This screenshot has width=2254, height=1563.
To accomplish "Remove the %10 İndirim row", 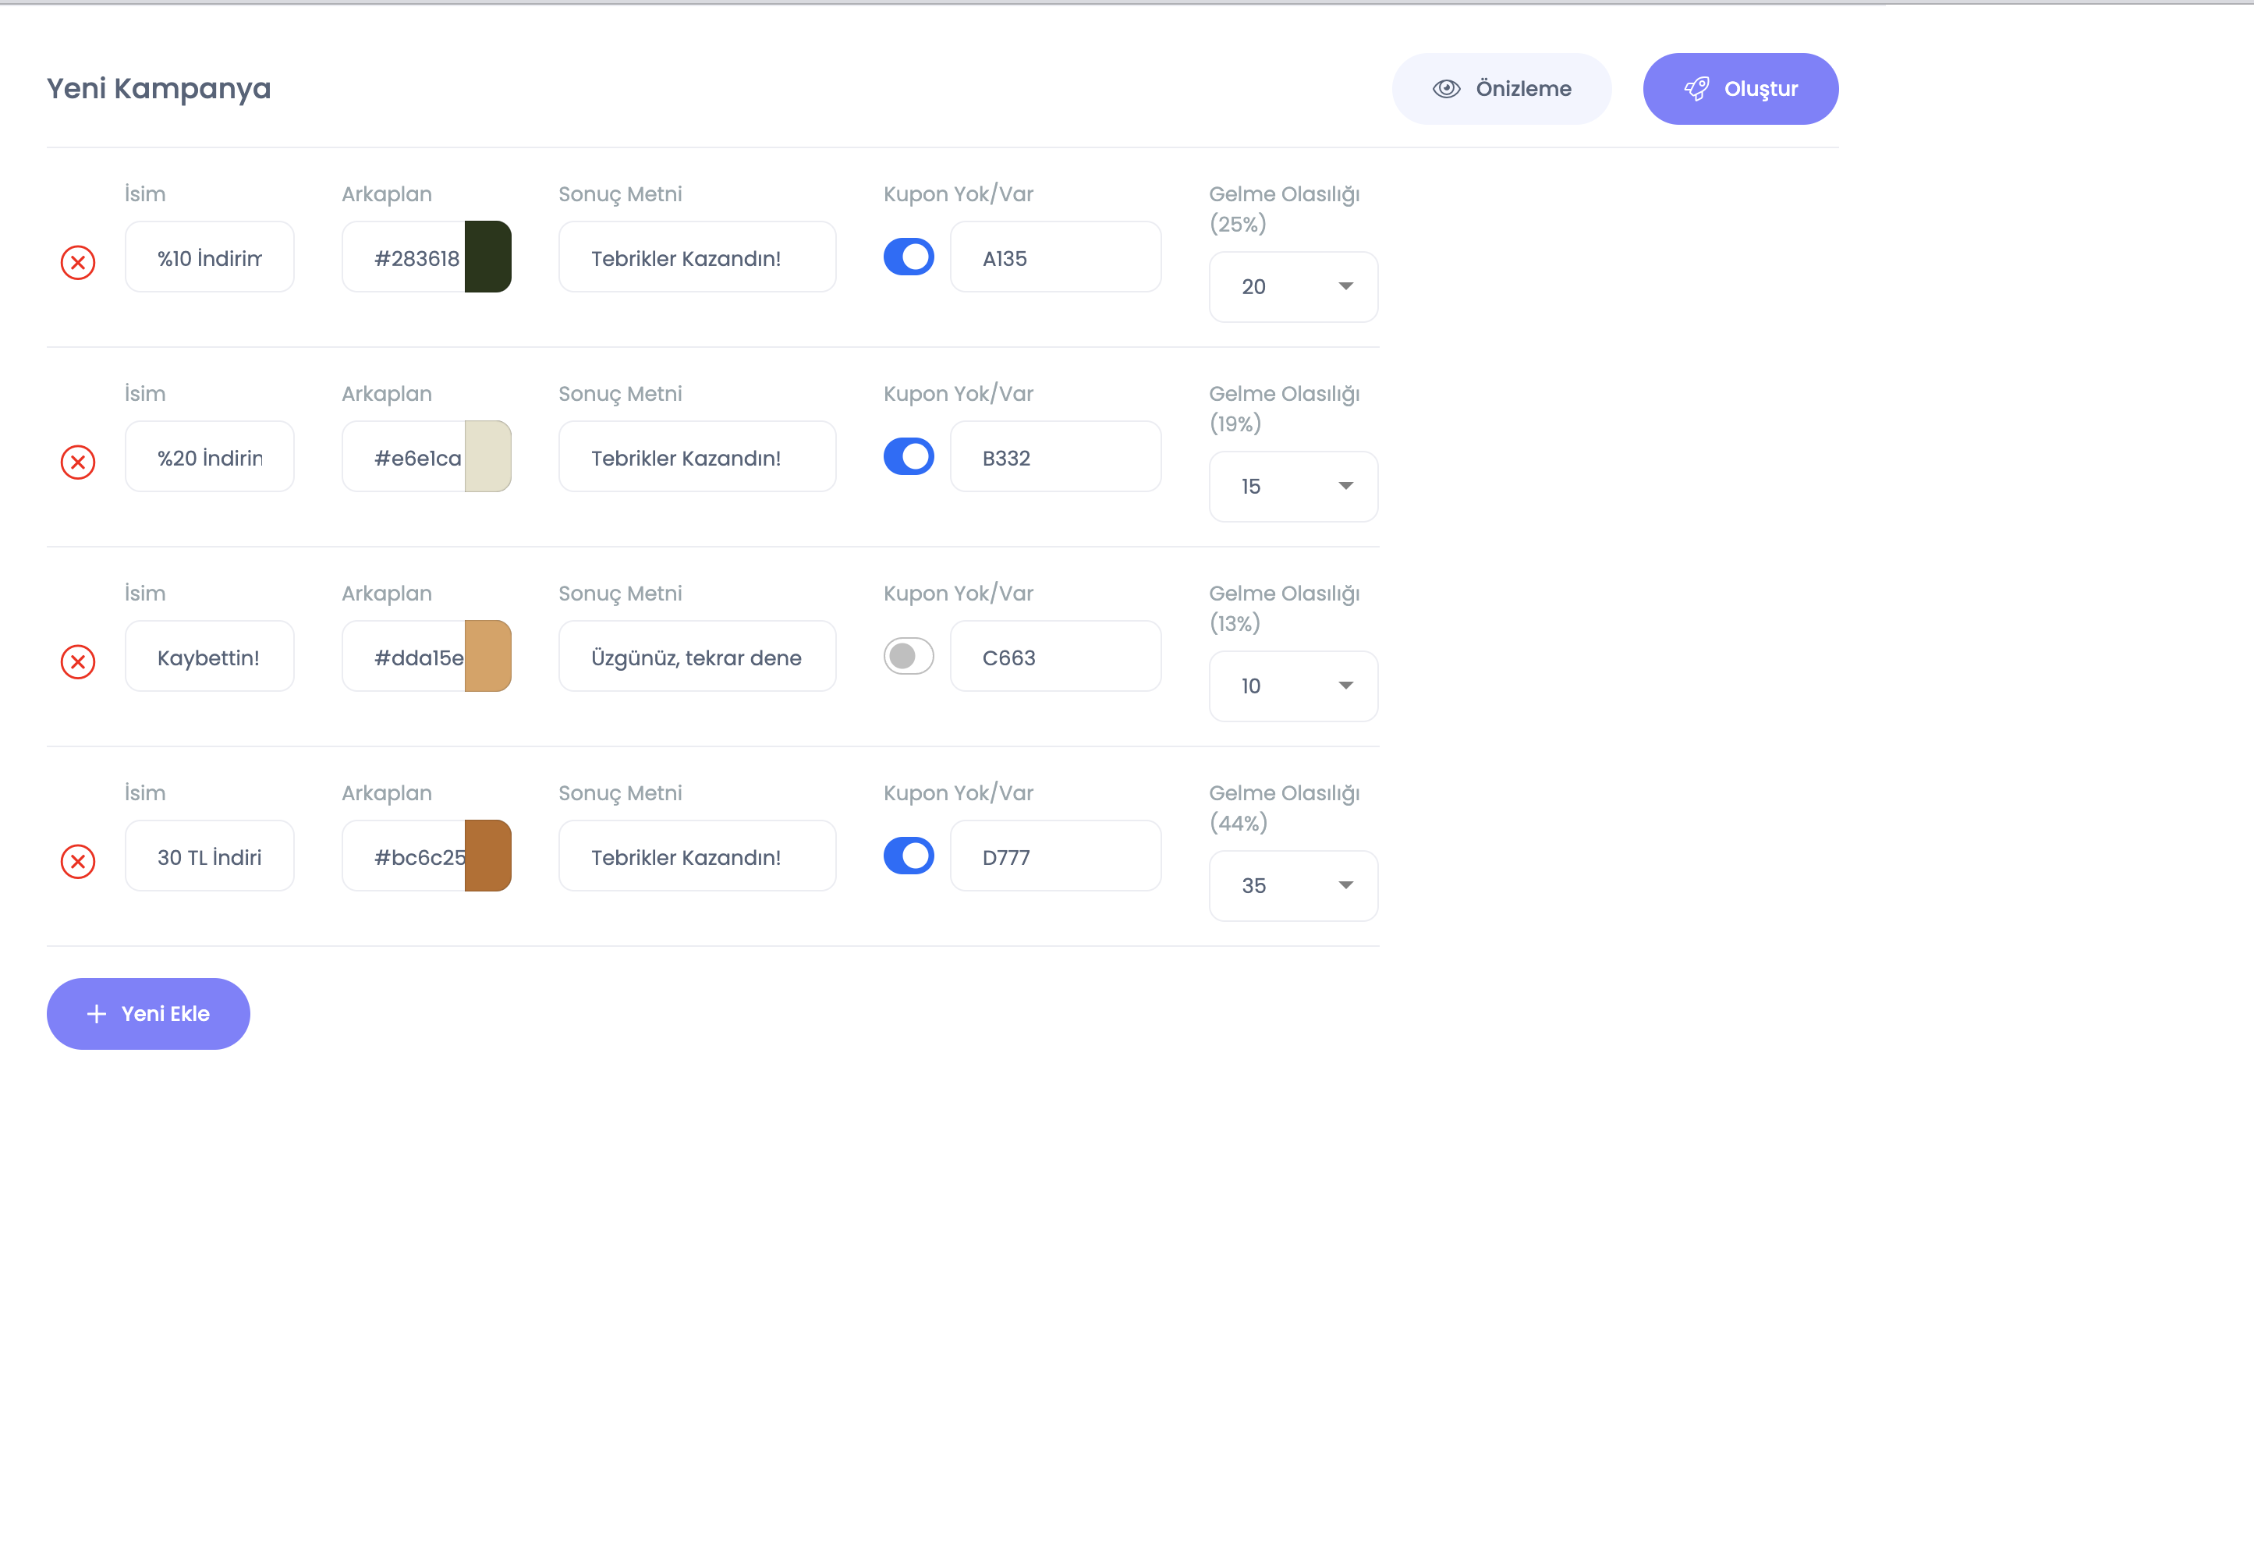I will click(x=78, y=263).
